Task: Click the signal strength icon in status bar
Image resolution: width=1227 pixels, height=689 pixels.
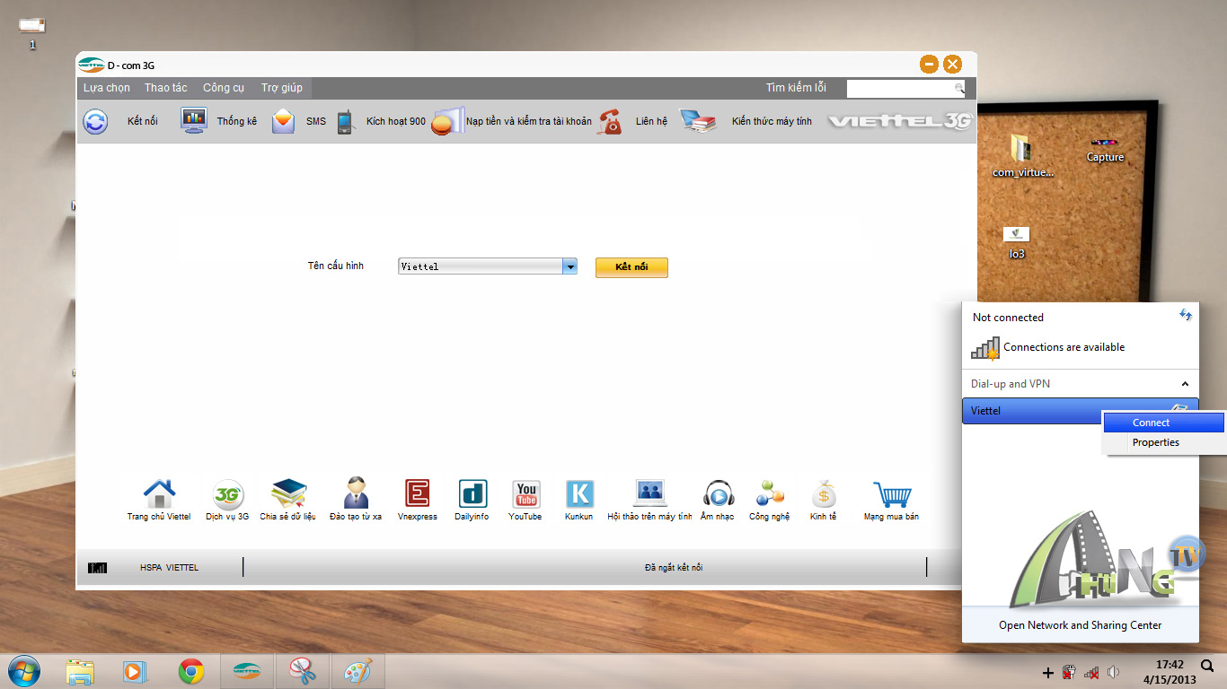Action: pyautogui.click(x=98, y=568)
